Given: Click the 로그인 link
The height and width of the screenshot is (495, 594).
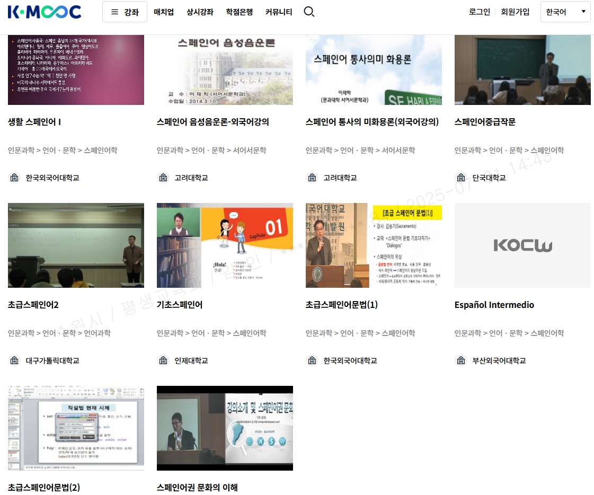Looking at the screenshot, I should [x=479, y=12].
